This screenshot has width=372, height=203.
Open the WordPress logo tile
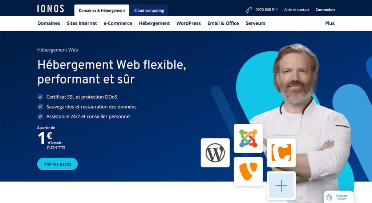pyautogui.click(x=215, y=153)
